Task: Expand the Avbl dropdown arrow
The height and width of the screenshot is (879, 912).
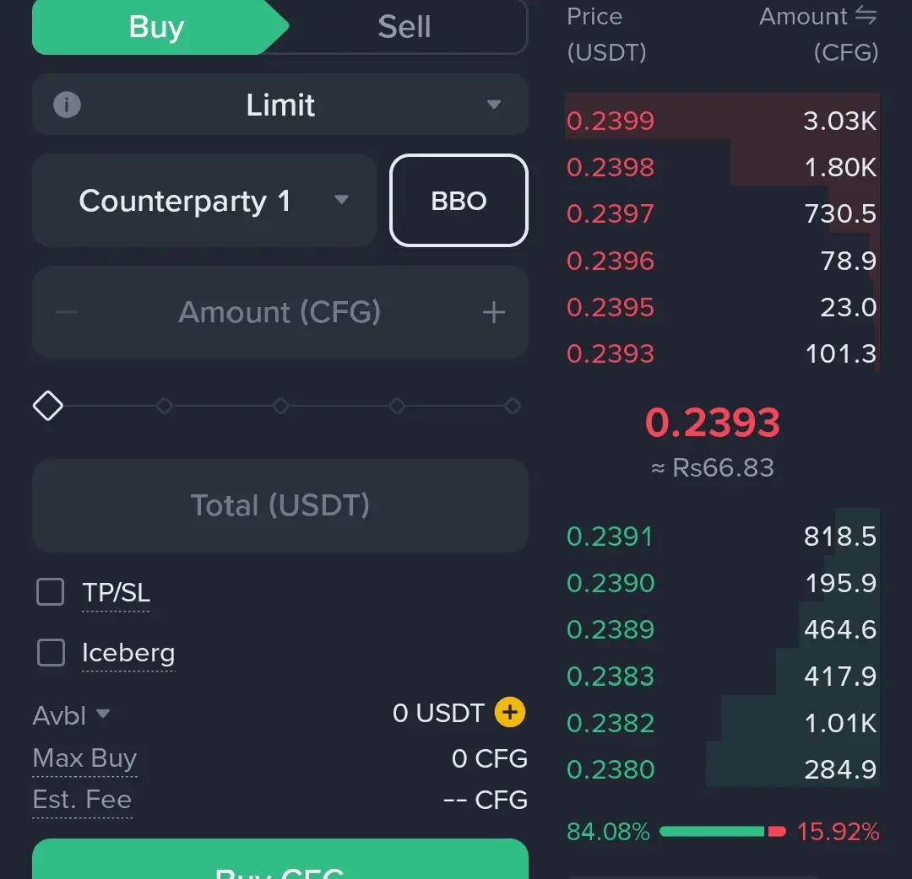Action: [103, 714]
